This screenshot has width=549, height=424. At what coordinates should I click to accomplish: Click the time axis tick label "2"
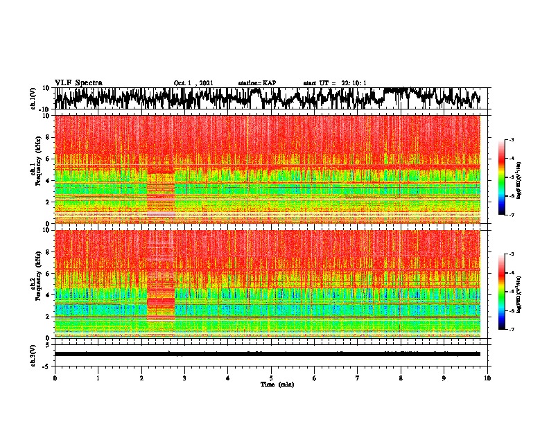pos(141,378)
